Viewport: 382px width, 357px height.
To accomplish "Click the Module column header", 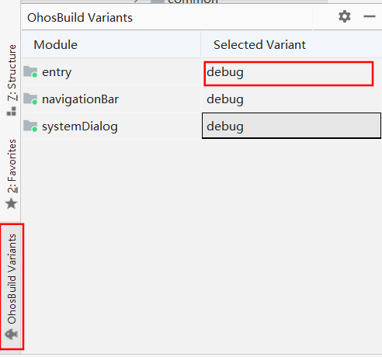I will tap(55, 45).
